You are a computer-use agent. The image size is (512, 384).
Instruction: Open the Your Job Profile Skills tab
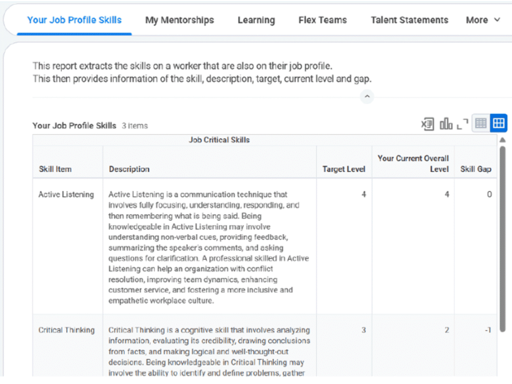point(74,21)
